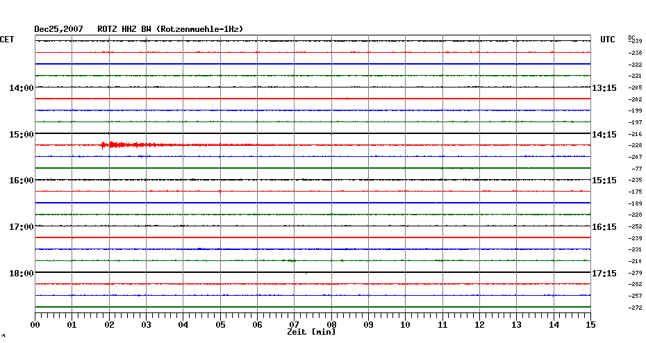Select the DC offset value -282
This screenshot has height=343, width=646.
click(636, 284)
